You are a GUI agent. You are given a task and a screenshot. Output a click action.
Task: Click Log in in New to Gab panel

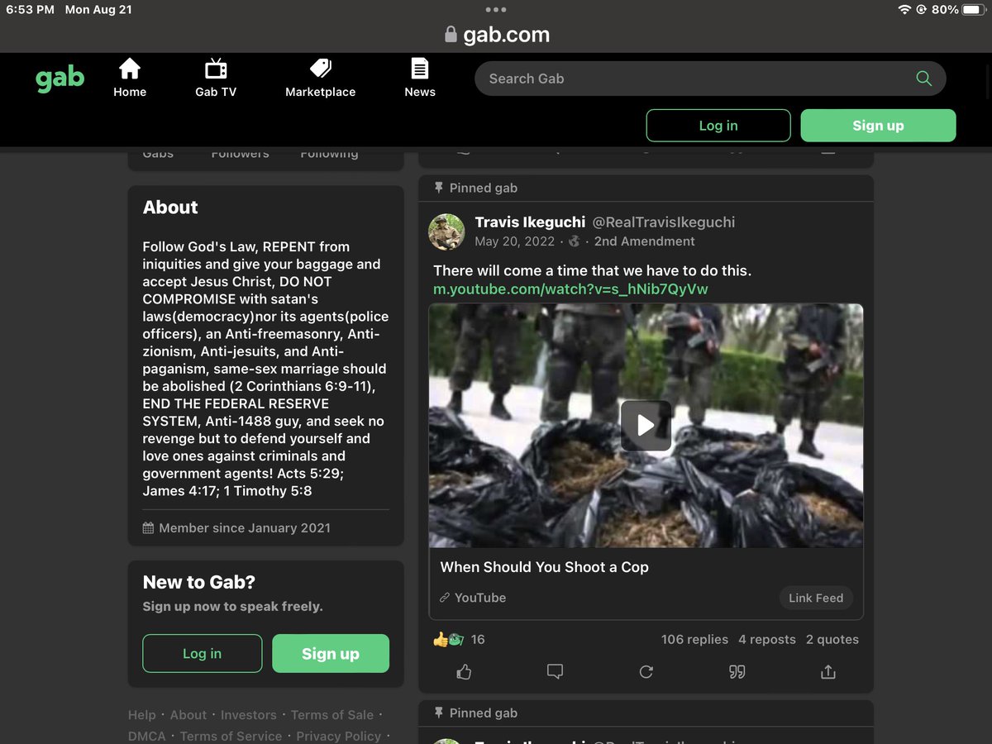tap(203, 653)
